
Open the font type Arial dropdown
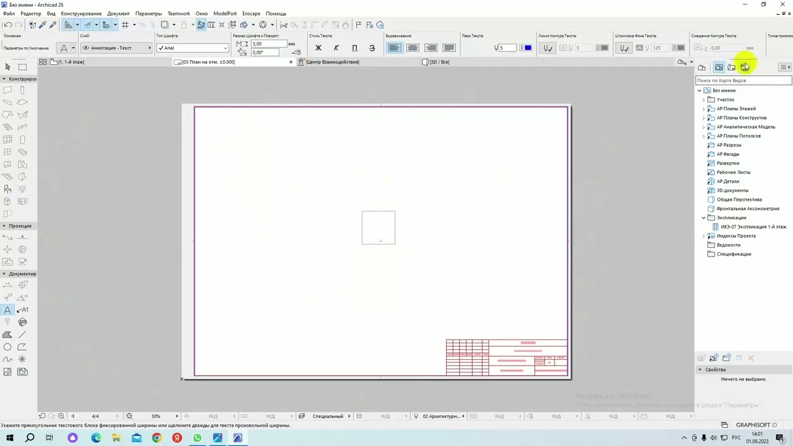pyautogui.click(x=193, y=48)
